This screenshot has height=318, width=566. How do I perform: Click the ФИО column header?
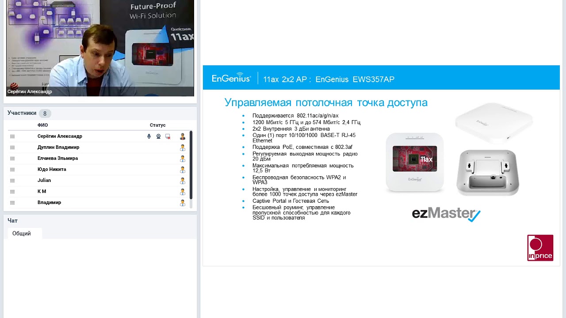[x=42, y=125]
